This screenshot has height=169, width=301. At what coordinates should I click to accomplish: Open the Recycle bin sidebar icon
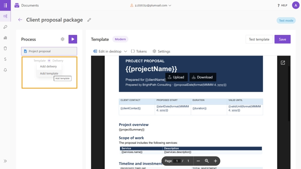click(5, 48)
